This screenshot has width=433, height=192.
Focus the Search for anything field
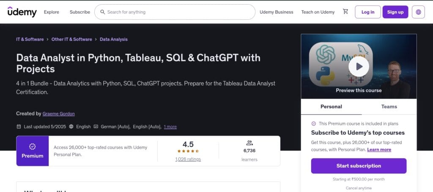click(175, 12)
